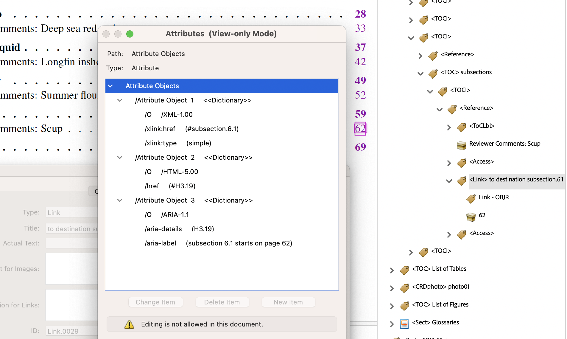
Task: Collapse Attribute Object 1 dictionary
Action: pyautogui.click(x=120, y=100)
